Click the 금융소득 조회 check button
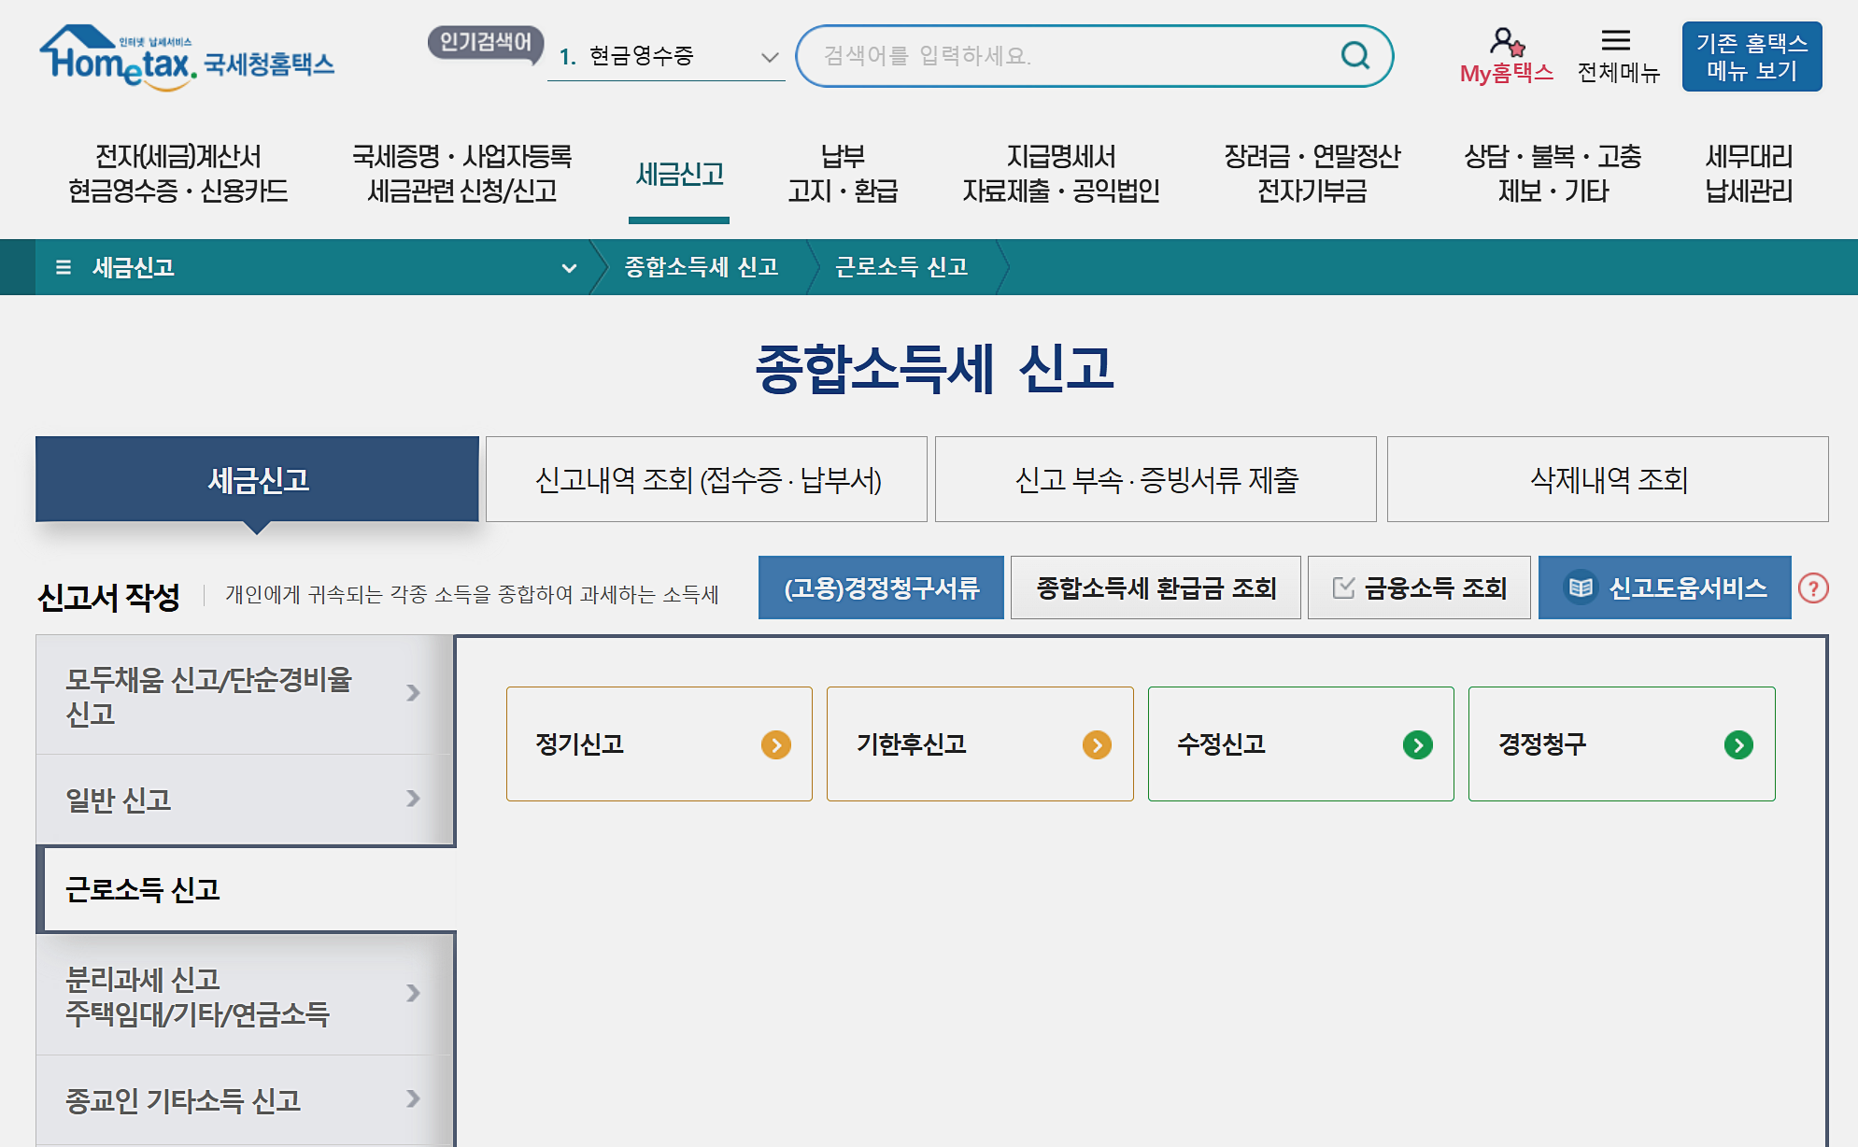The image size is (1858, 1147). pos(1419,588)
